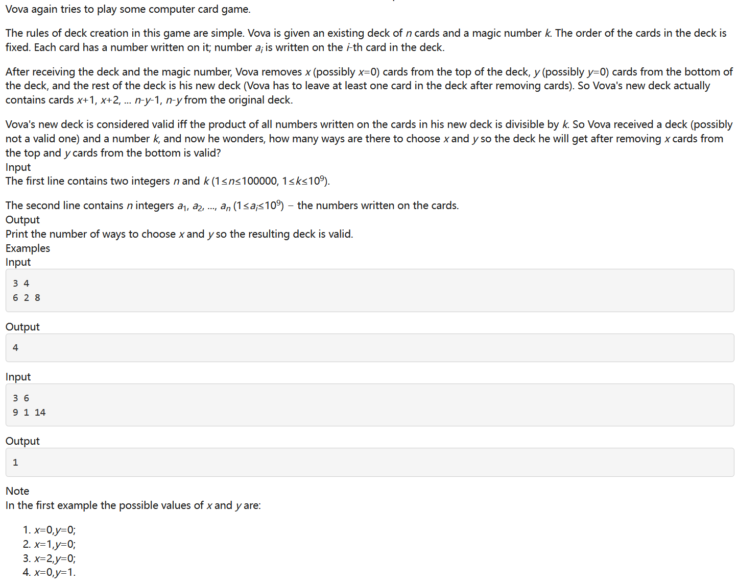Click the "Output" label above the 4 block
738x587 pixels.
tap(22, 327)
